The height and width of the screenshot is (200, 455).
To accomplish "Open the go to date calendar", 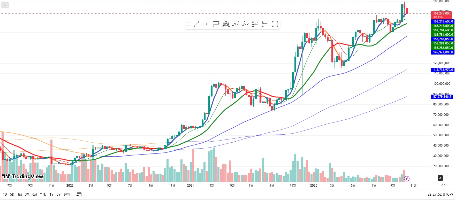I will click(x=79, y=194).
